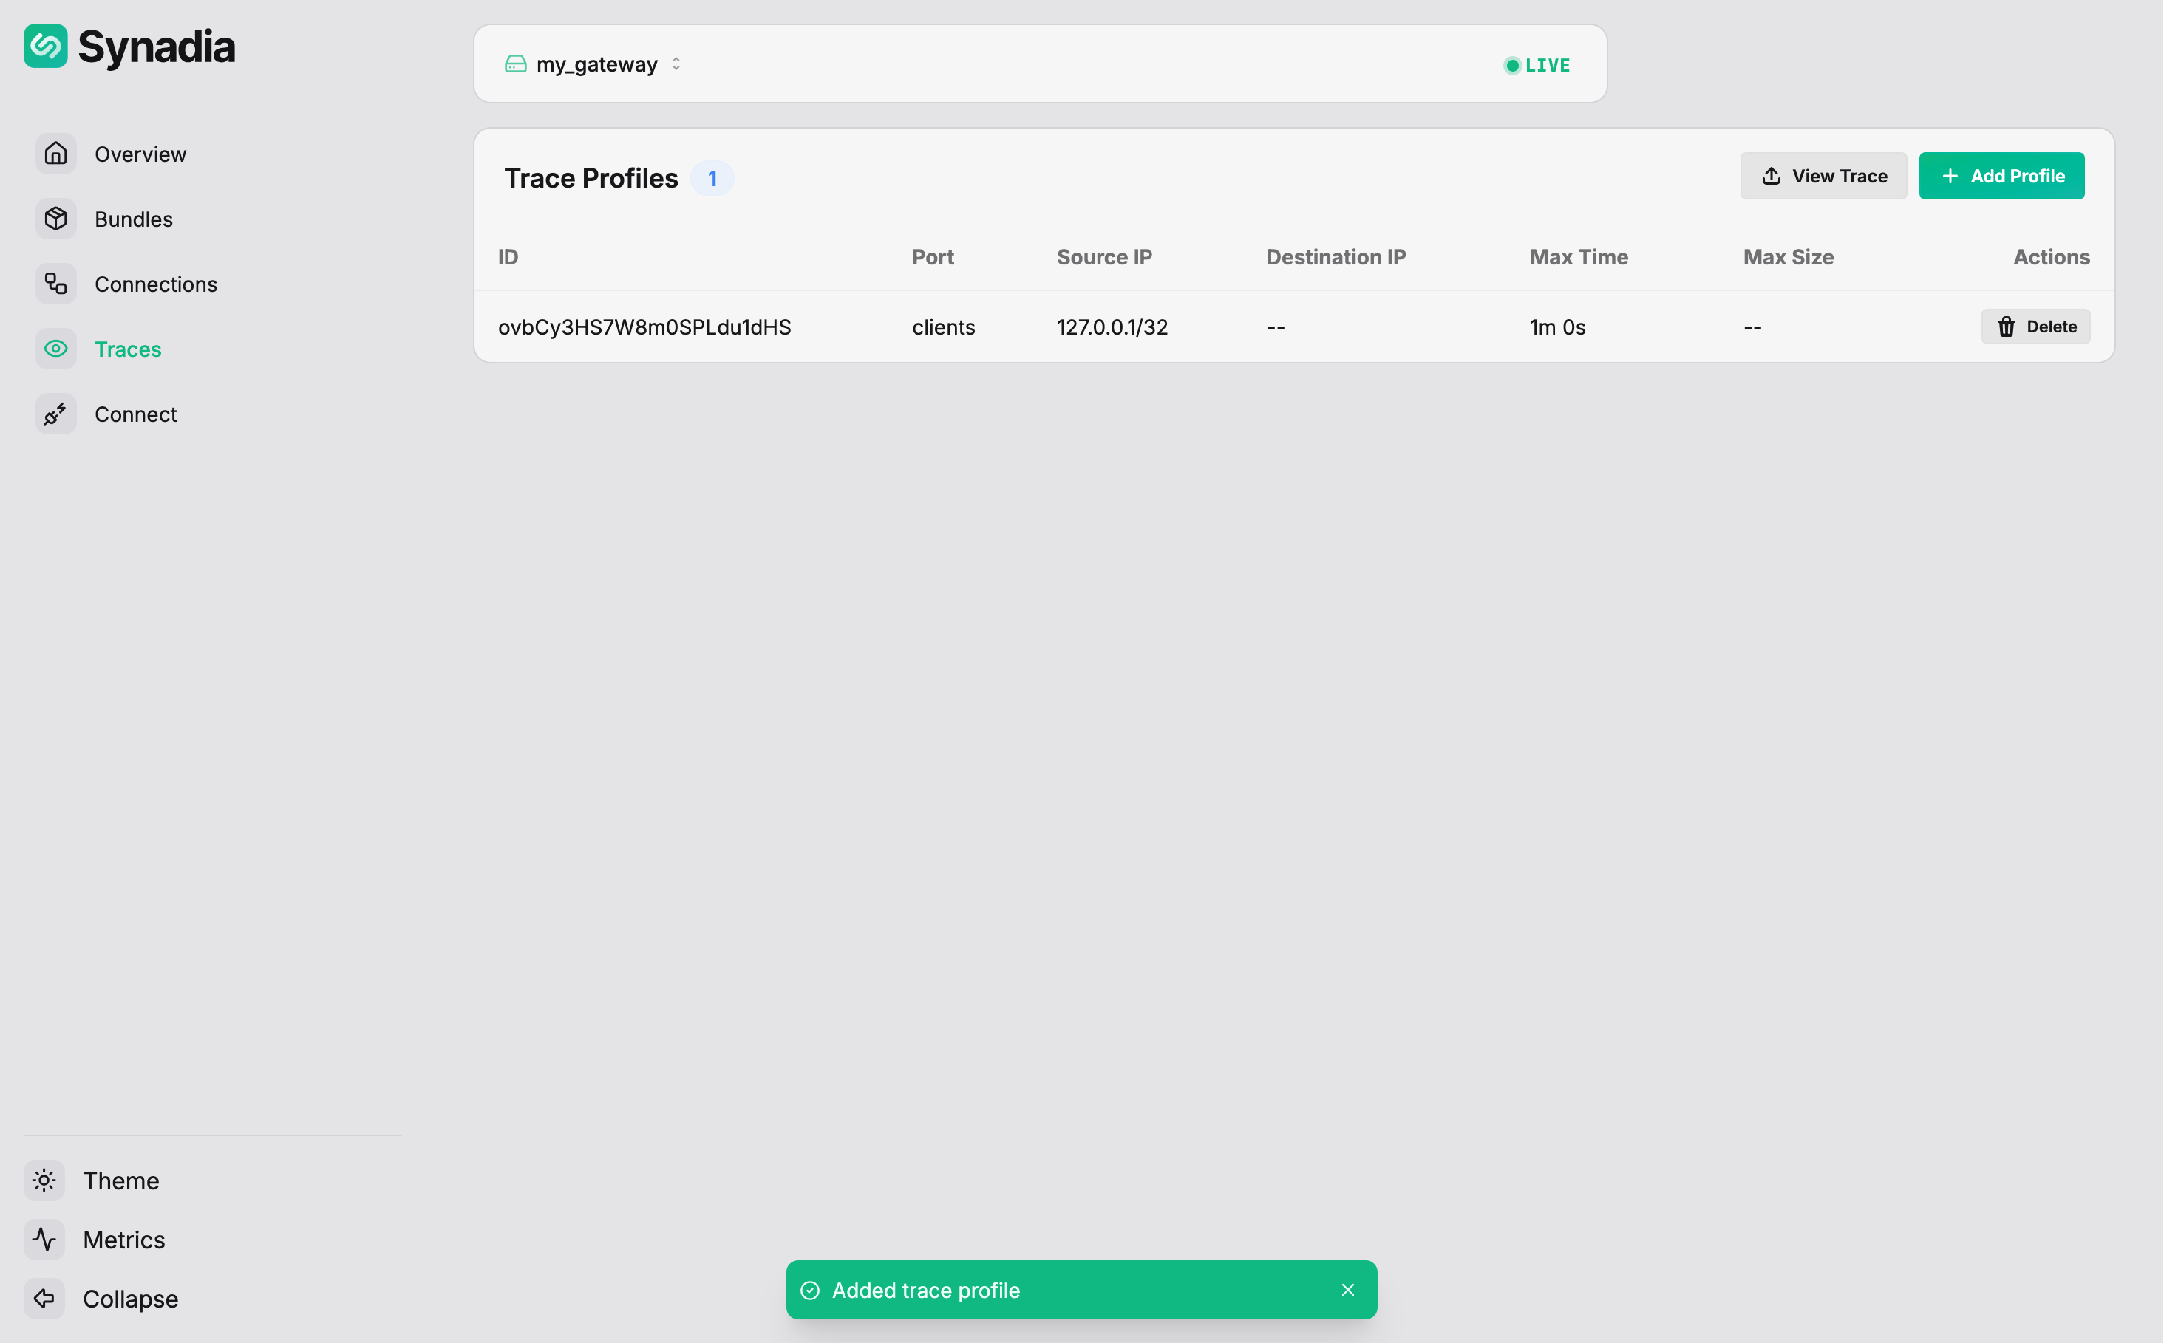Click the 127.0.0.1/32 source IP cell
This screenshot has width=2164, height=1343.
tap(1112, 327)
